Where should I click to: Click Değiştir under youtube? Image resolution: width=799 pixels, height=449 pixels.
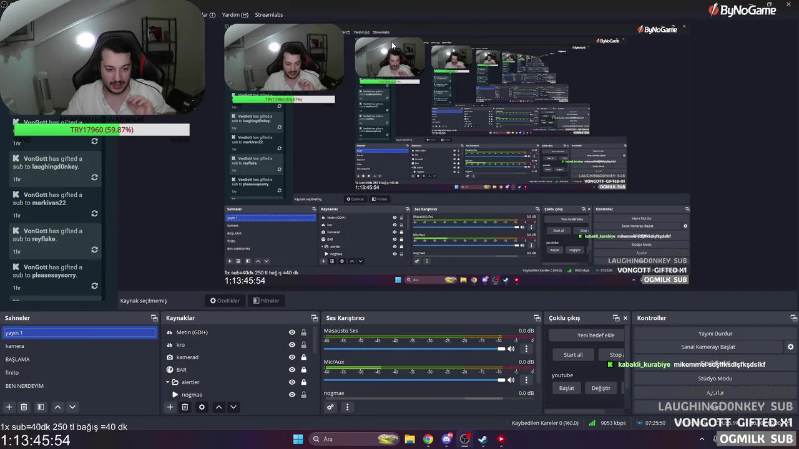pyautogui.click(x=601, y=388)
